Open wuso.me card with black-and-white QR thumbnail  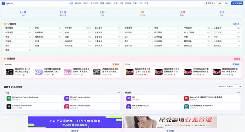[106, 72]
